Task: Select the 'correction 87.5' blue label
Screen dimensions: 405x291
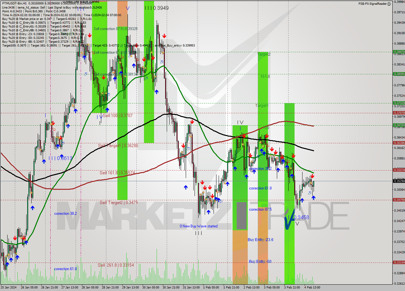Action: click(260, 209)
